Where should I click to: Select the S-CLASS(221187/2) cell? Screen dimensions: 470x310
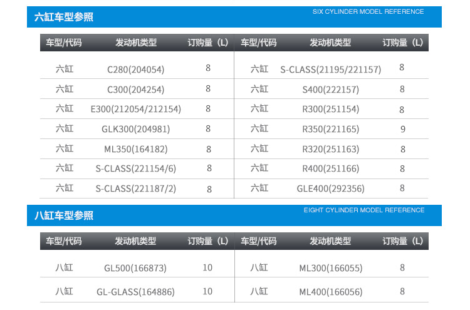(136, 189)
